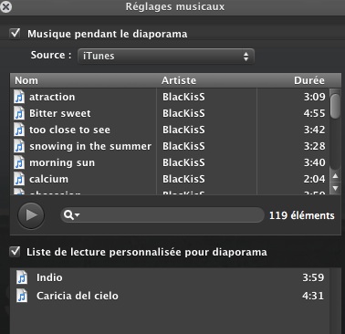
Task: Uncheck Musique pendant le diaporama checkbox
Action: click(x=15, y=33)
